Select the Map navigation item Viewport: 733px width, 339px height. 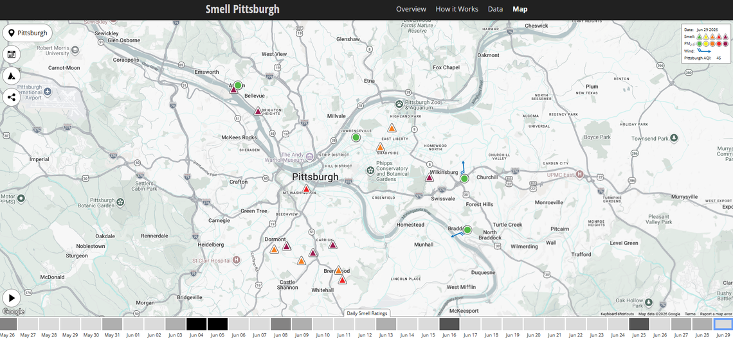[x=520, y=9]
